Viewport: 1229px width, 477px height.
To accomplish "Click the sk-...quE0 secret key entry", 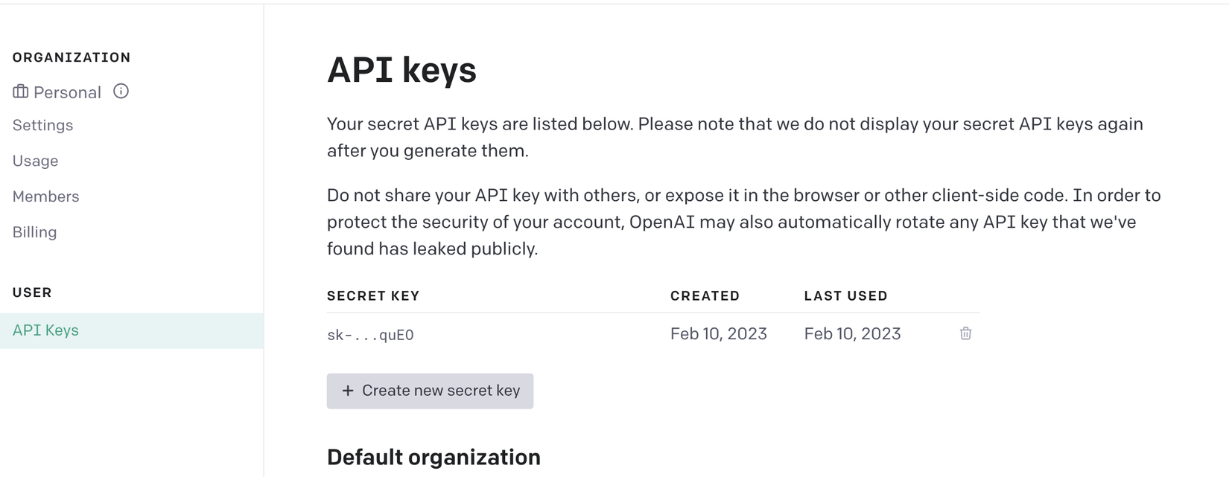I will pos(370,335).
